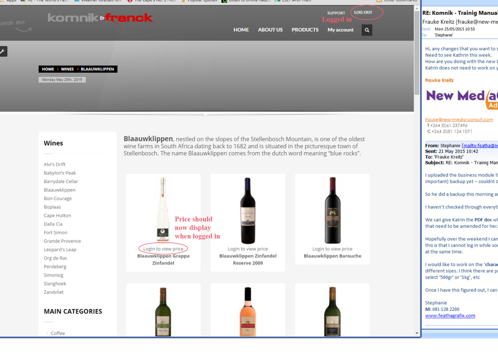Select Grande Provence wine category

[x=62, y=241]
